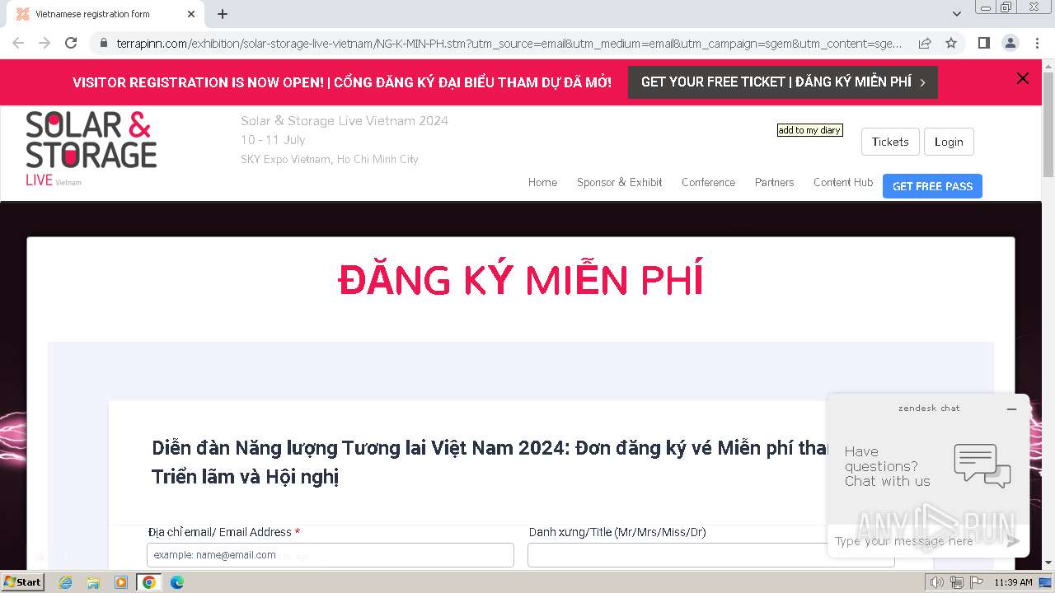Send the chat message arrow icon
This screenshot has width=1055, height=593.
[x=1012, y=541]
